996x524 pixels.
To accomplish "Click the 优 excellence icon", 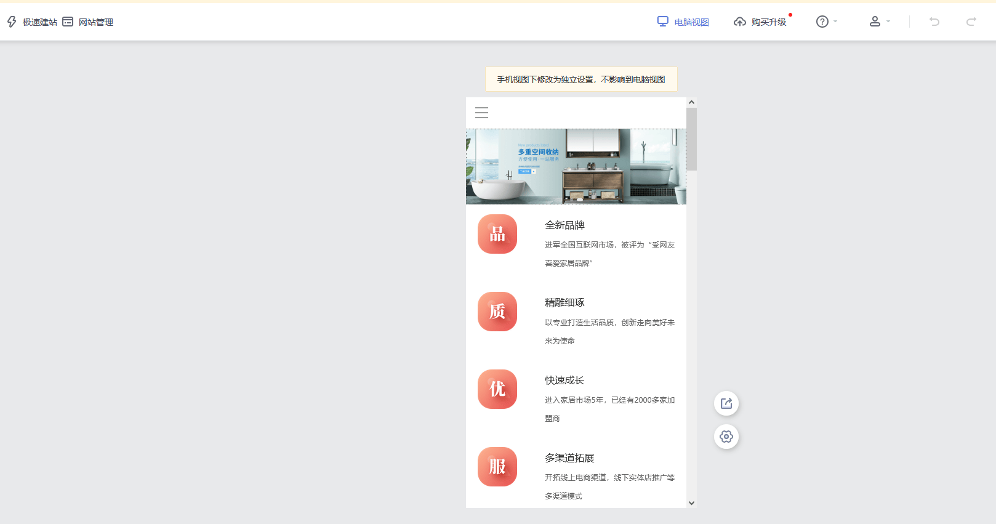I will point(497,389).
